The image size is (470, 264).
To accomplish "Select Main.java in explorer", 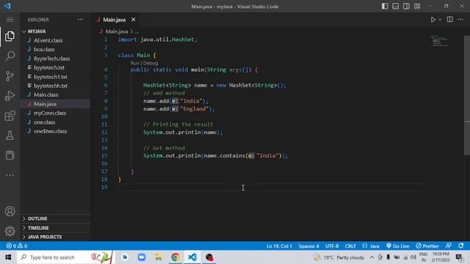I will coord(55,104).
